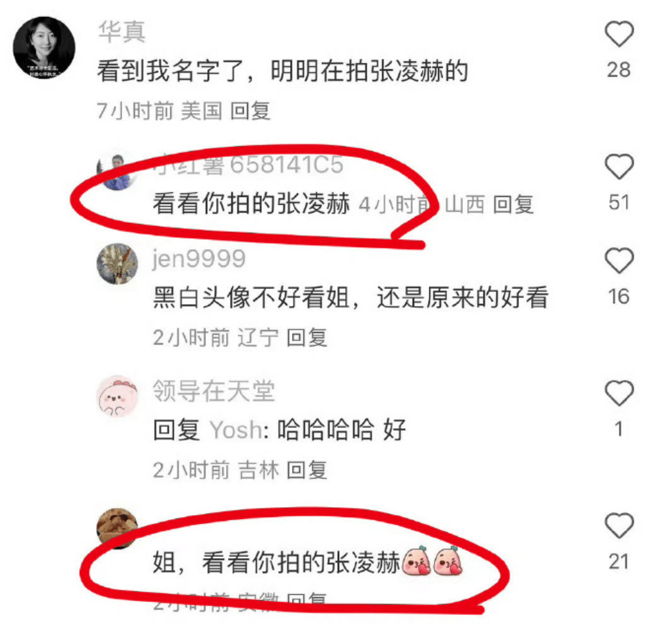Tap the heart on 领导在天堂's reply

(x=619, y=393)
